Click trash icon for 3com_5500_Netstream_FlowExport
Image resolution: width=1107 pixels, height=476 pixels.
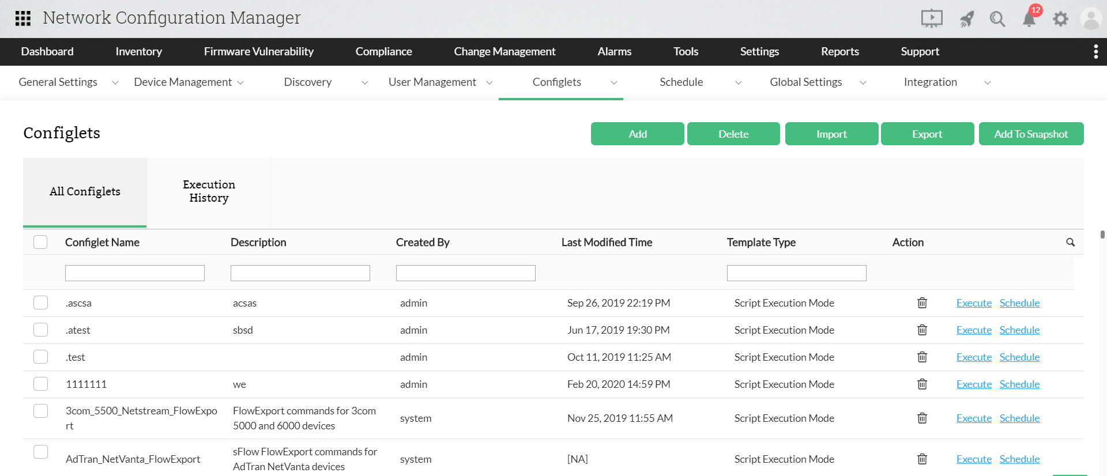click(922, 418)
